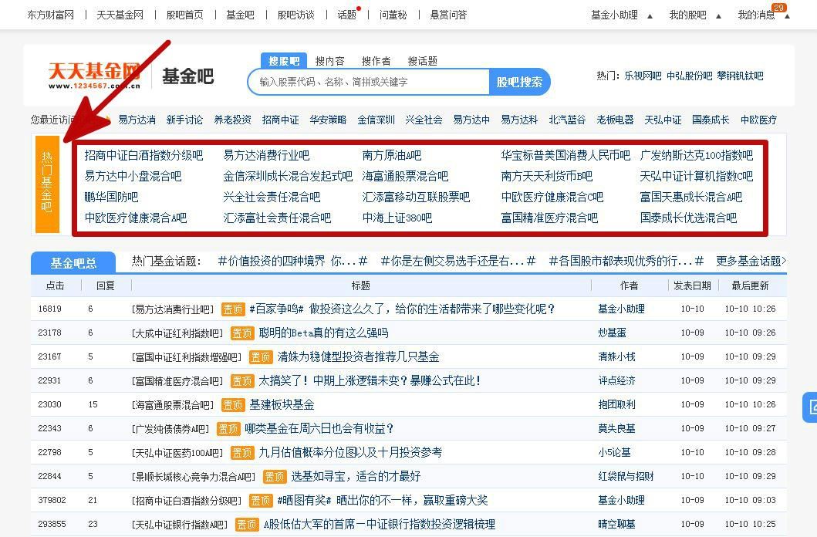Open the hot link 中弘股份吧
The width and height of the screenshot is (817, 537).
point(690,76)
